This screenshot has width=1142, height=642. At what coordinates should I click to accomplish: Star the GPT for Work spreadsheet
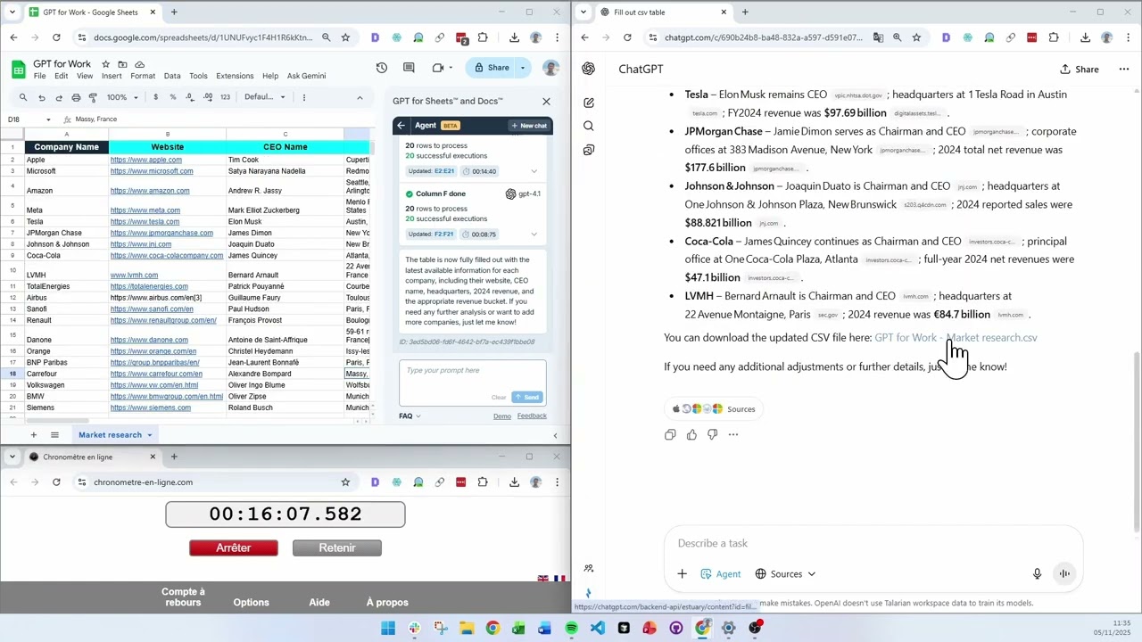105,64
